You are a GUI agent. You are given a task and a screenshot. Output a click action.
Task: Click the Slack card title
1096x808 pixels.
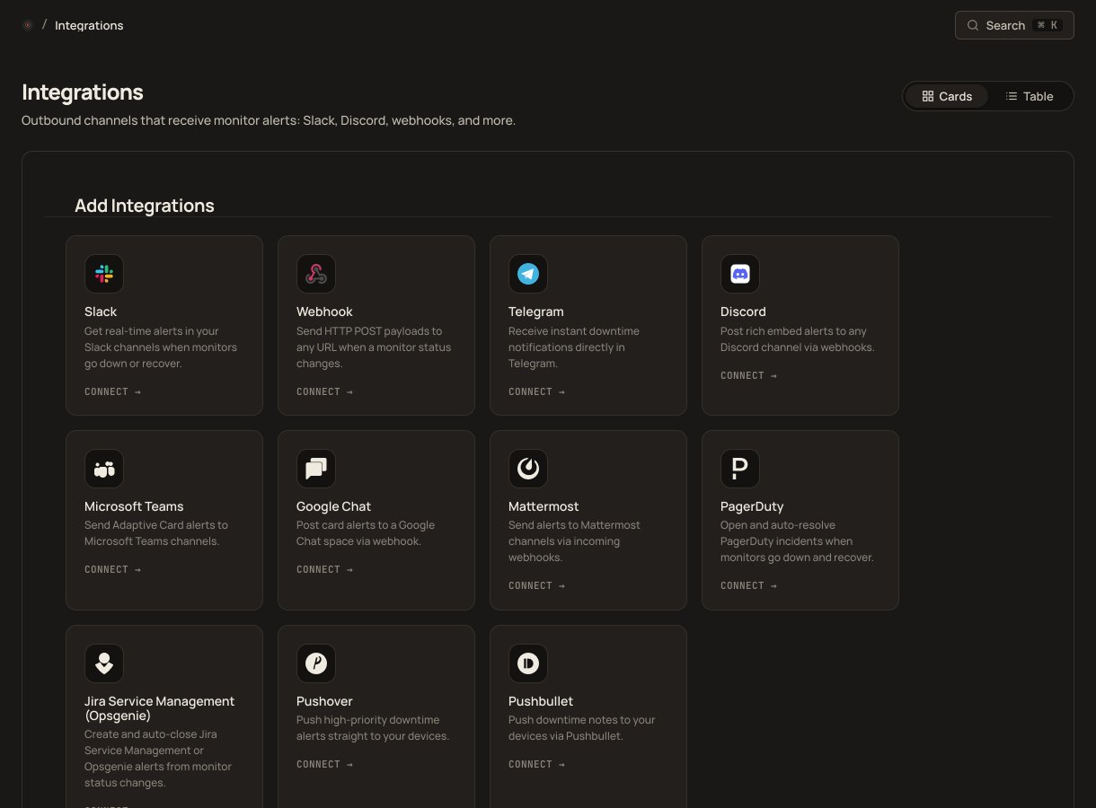tap(101, 312)
